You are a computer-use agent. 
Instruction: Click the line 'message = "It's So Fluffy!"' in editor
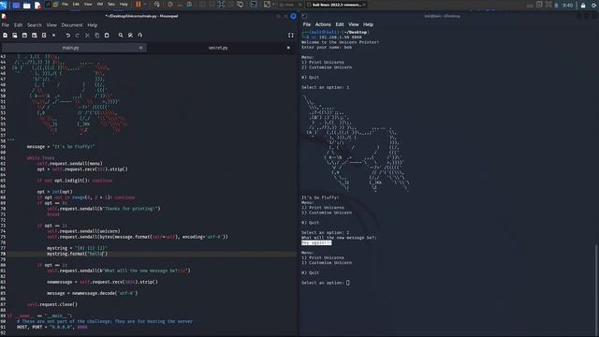(x=61, y=146)
